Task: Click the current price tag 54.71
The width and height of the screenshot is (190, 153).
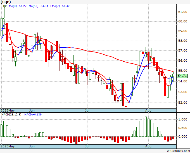Action: coord(182,76)
